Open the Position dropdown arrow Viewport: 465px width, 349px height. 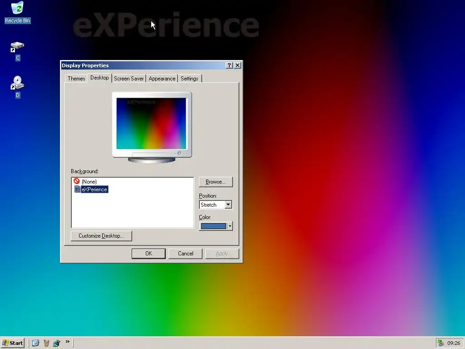[228, 205]
